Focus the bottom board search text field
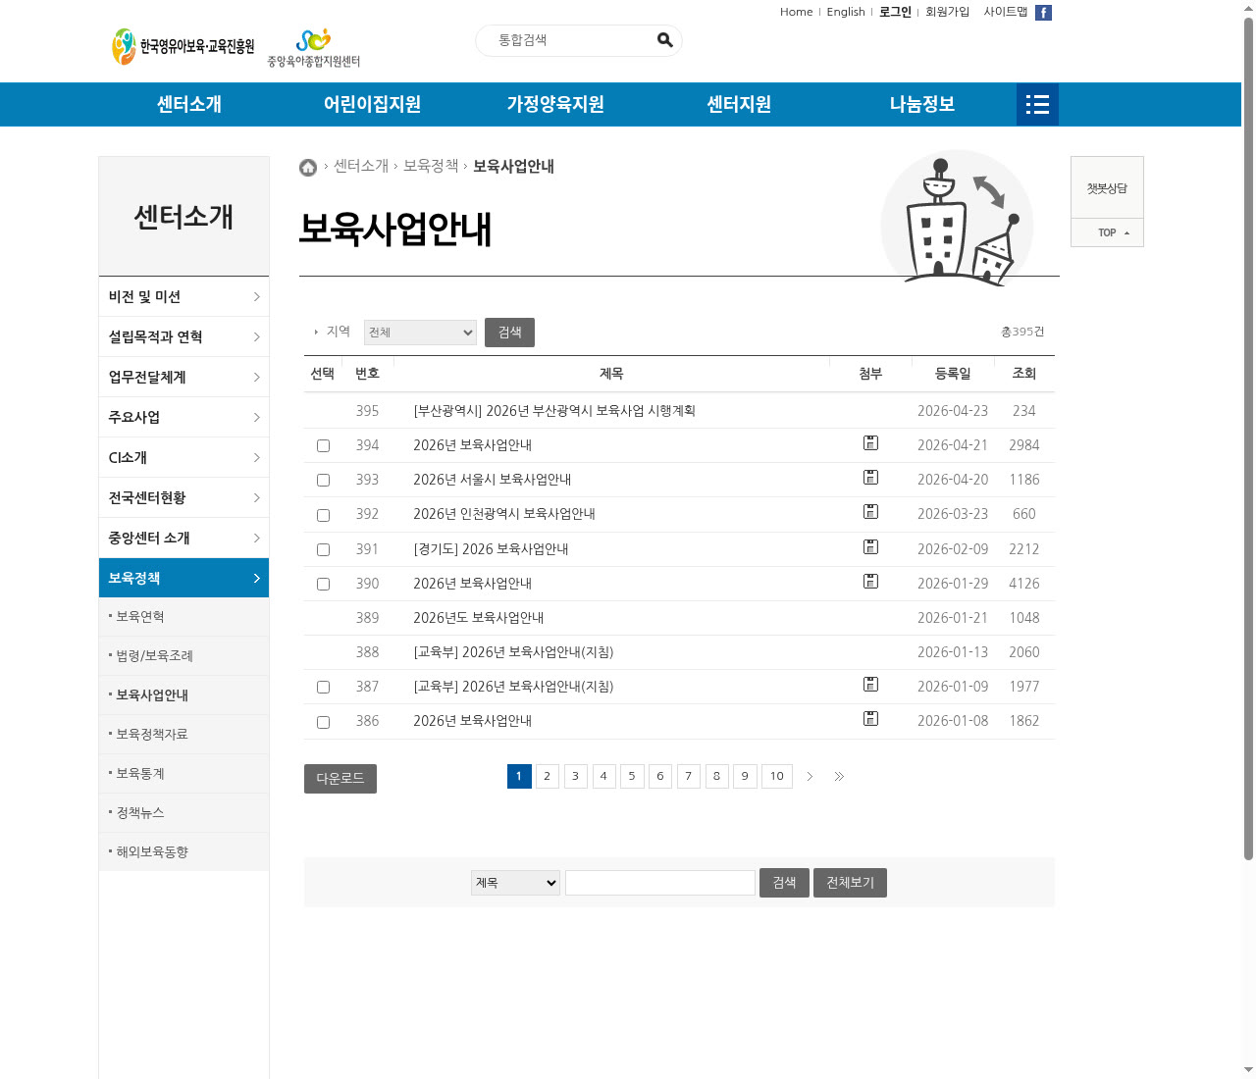The width and height of the screenshot is (1256, 1079). tap(660, 883)
